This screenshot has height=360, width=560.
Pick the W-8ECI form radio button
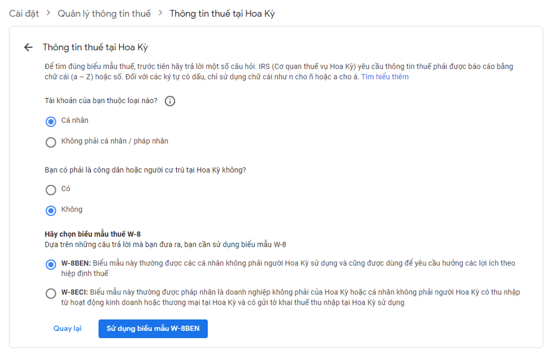[x=51, y=293]
